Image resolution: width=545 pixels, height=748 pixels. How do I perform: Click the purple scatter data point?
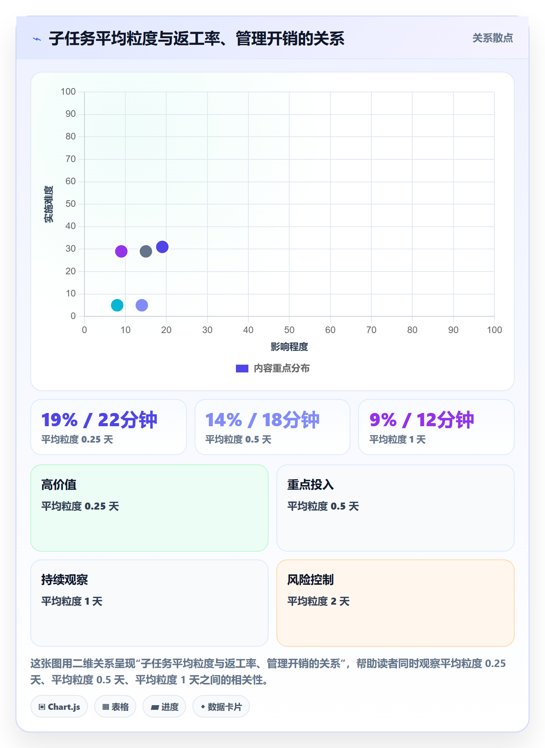tap(121, 251)
